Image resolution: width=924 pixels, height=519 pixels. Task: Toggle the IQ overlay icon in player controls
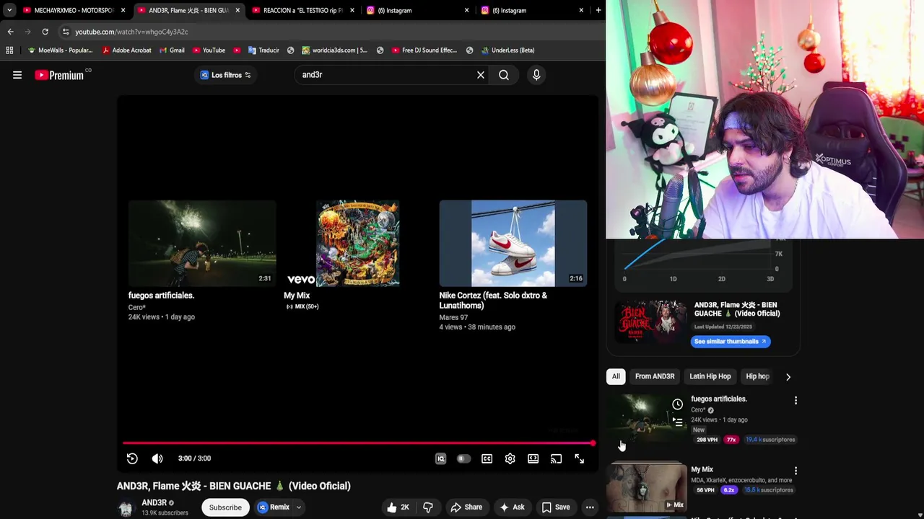coord(440,458)
